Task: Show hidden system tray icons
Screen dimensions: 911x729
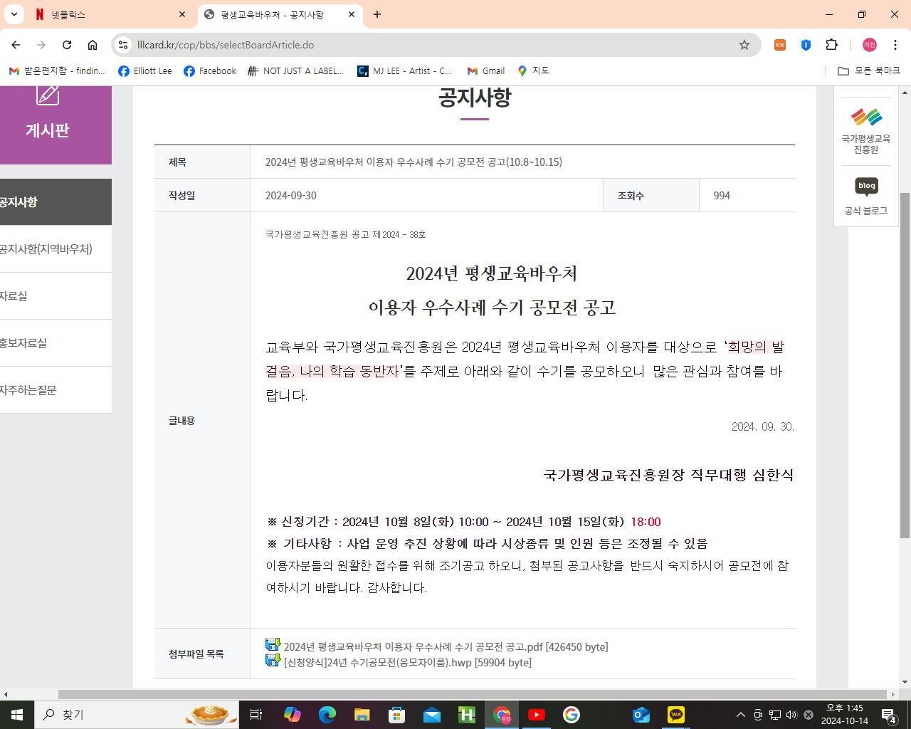Action: pyautogui.click(x=740, y=715)
